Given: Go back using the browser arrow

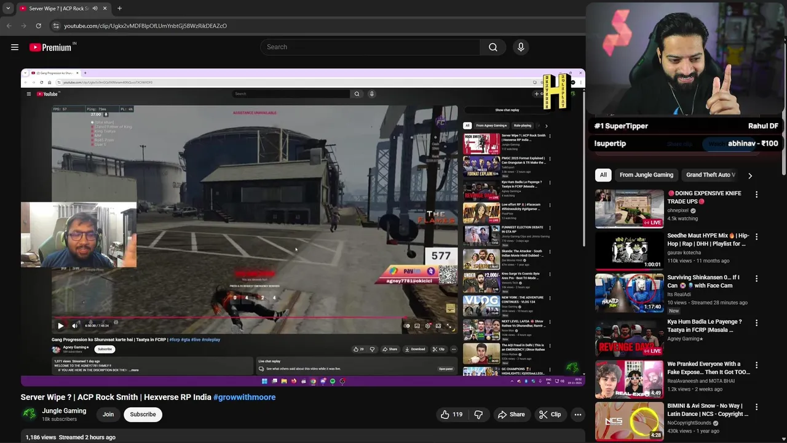Looking at the screenshot, I should click(9, 26).
